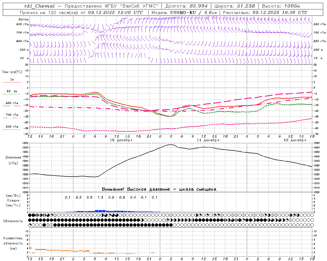327x261 pixels.
Task: Click the high pressure warning Внимание! Высокое давление
Action: click(x=136, y=189)
